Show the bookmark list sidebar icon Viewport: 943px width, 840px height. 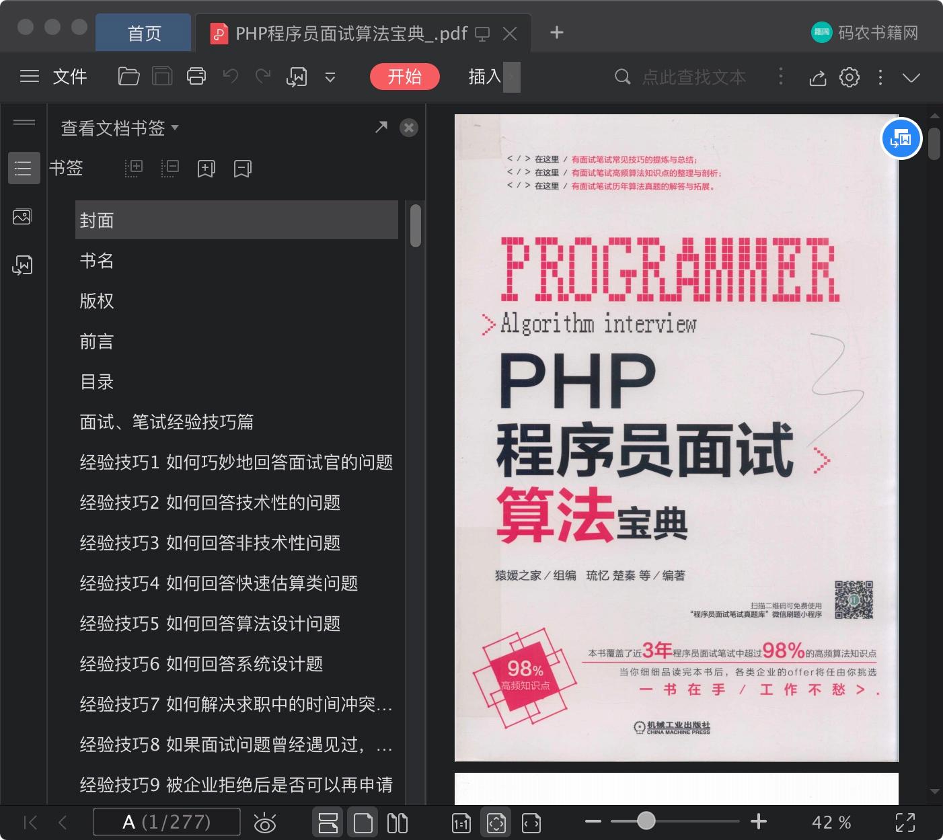[x=24, y=168]
